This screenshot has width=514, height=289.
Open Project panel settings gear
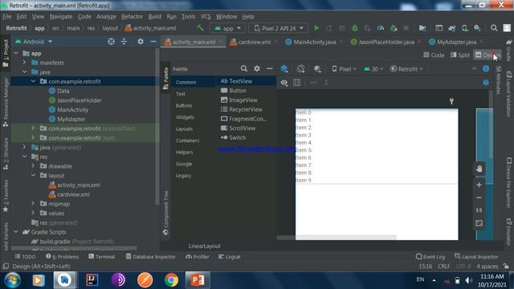(141, 42)
